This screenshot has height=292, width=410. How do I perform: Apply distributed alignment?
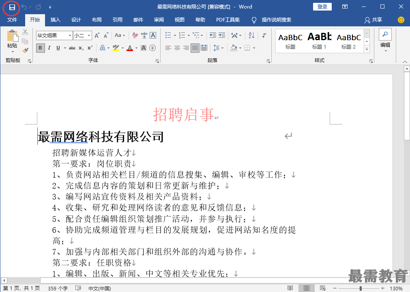[204, 48]
